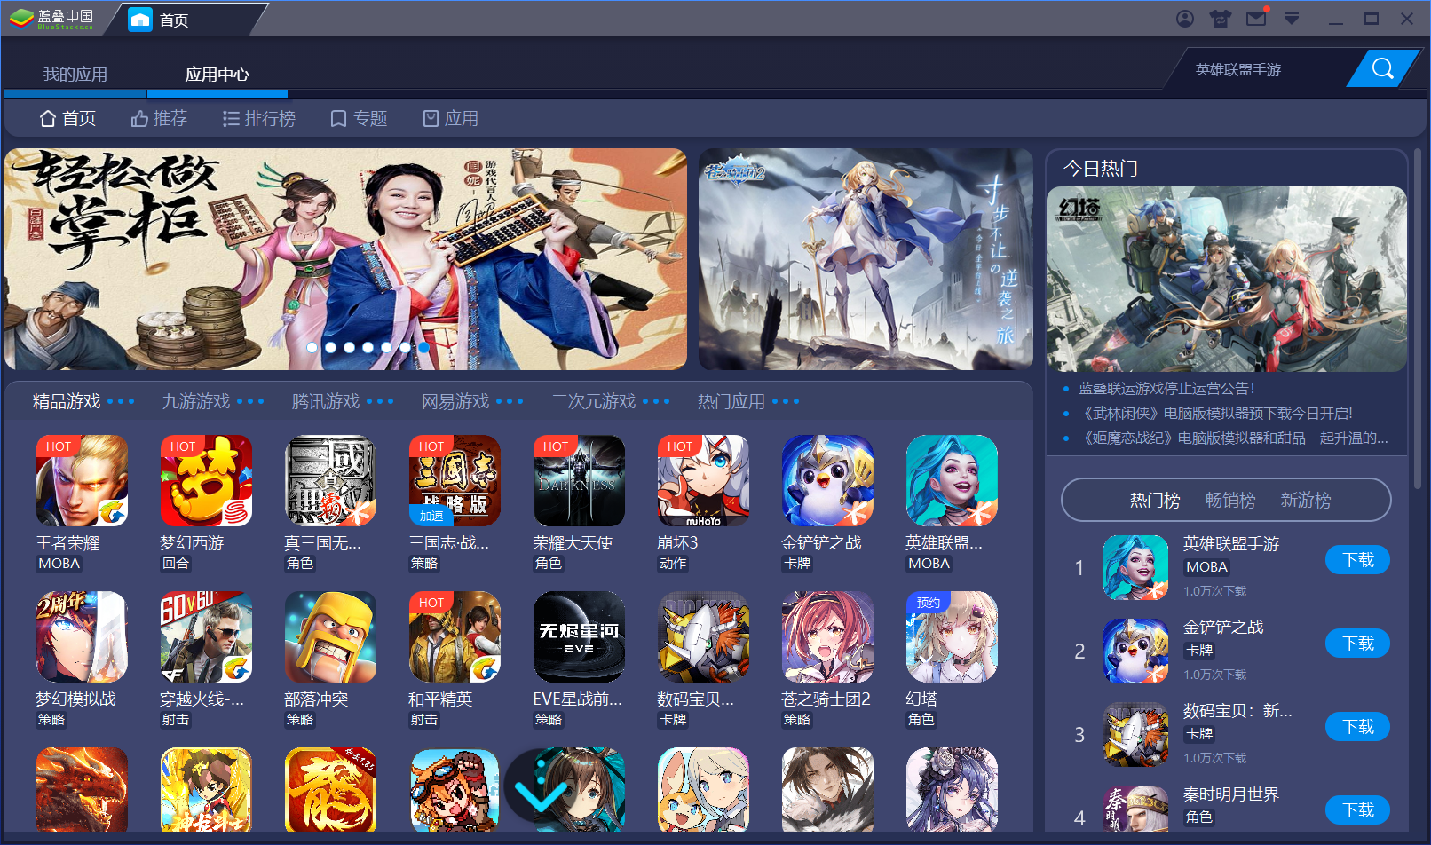1431x845 pixels.
Task: Switch to 我的应用 tab
Action: [75, 75]
